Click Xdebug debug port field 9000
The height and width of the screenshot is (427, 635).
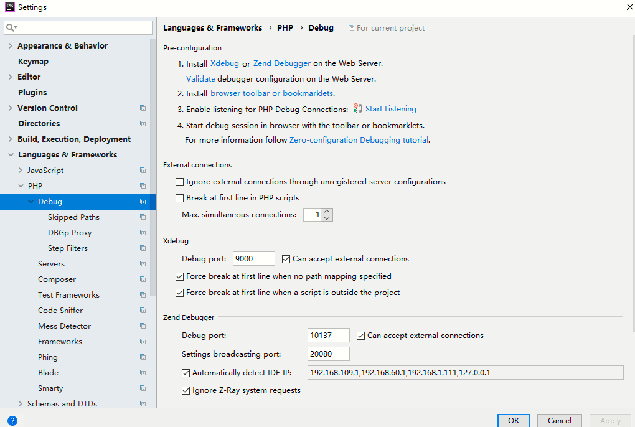pyautogui.click(x=254, y=259)
